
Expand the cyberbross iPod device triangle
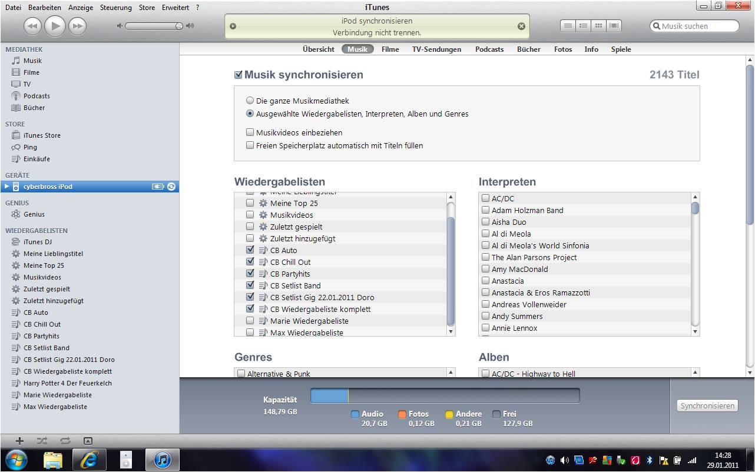(x=7, y=187)
